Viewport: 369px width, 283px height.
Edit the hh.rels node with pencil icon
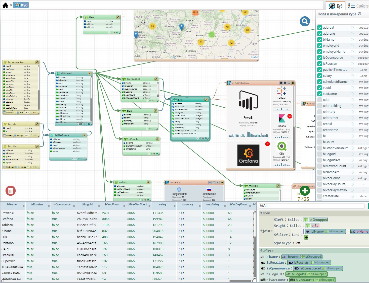click(x=37, y=124)
